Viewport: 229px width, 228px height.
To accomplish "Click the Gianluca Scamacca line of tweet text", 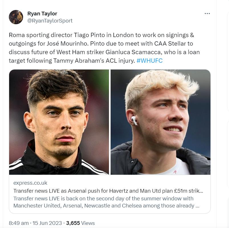I will pyautogui.click(x=104, y=52).
